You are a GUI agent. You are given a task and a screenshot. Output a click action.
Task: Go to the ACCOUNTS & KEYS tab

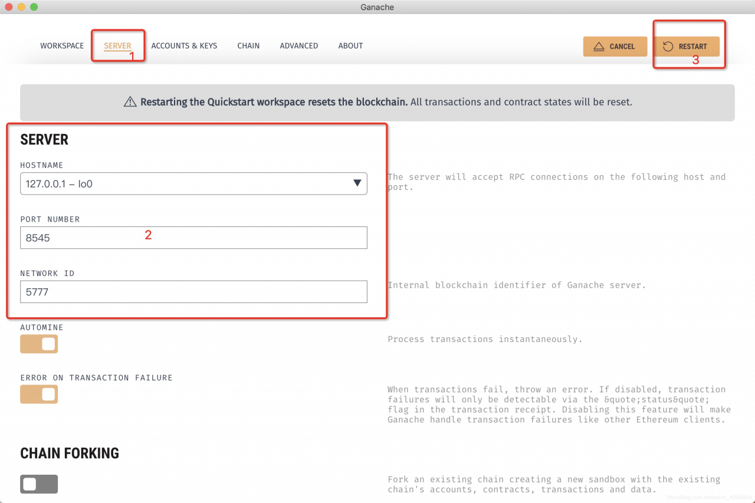tap(184, 45)
